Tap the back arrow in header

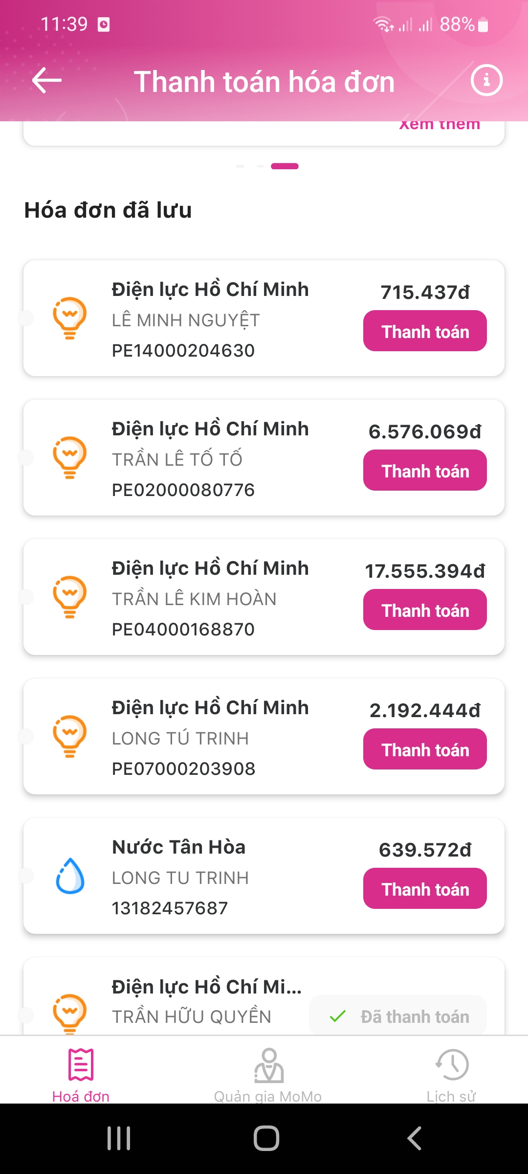tap(47, 81)
